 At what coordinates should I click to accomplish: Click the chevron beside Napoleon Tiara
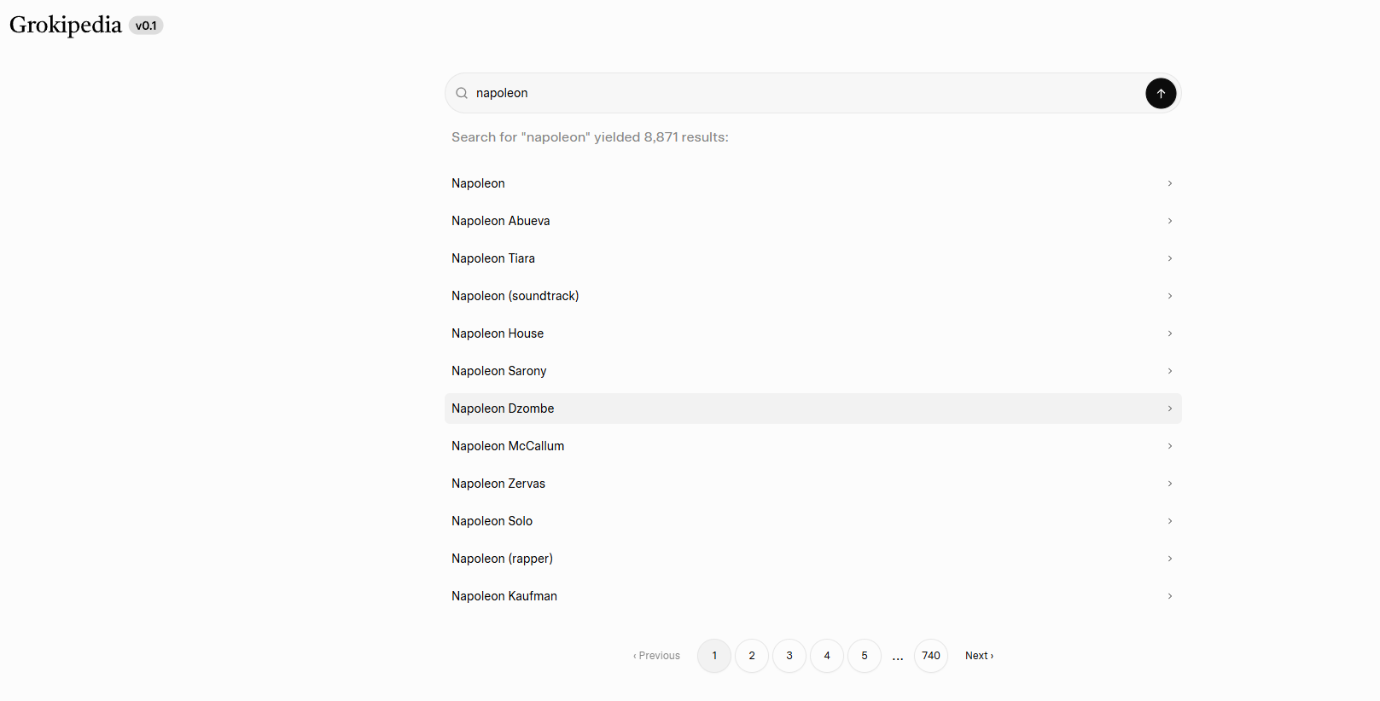point(1169,258)
